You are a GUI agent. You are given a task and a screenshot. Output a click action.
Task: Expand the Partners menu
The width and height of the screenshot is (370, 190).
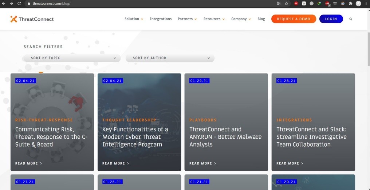pyautogui.click(x=187, y=19)
